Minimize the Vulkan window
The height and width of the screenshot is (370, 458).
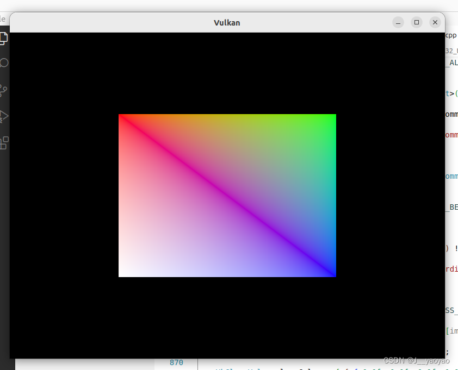[x=398, y=22]
